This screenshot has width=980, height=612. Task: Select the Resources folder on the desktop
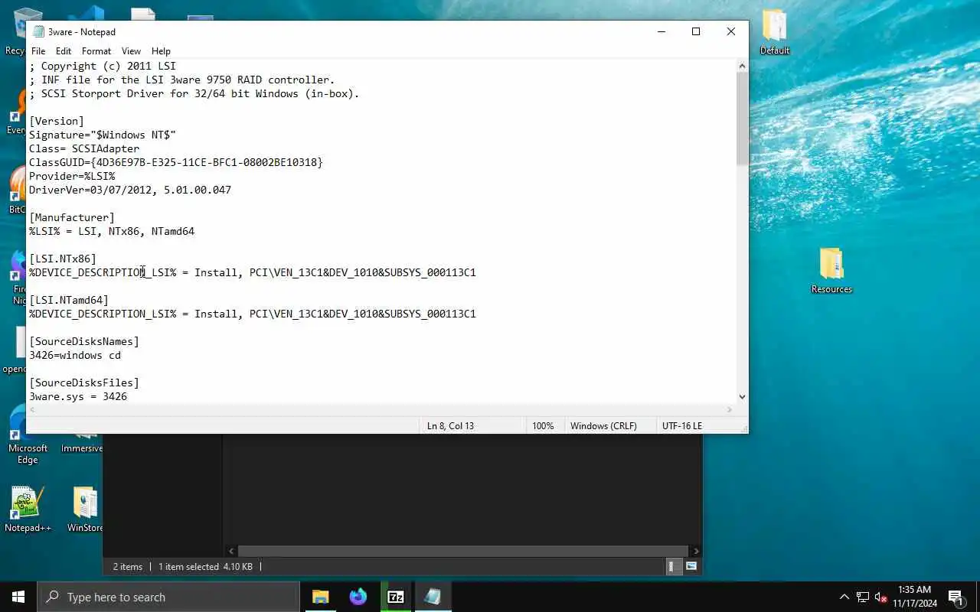[x=831, y=270]
